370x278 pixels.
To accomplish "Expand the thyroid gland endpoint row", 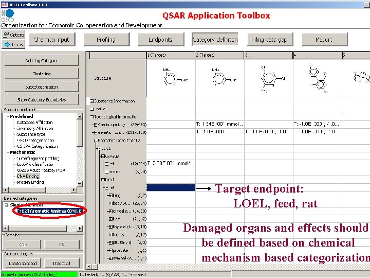I will (110, 227).
